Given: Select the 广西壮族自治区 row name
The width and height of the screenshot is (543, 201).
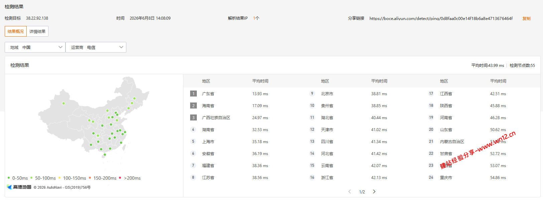Looking at the screenshot, I should pos(216,118).
